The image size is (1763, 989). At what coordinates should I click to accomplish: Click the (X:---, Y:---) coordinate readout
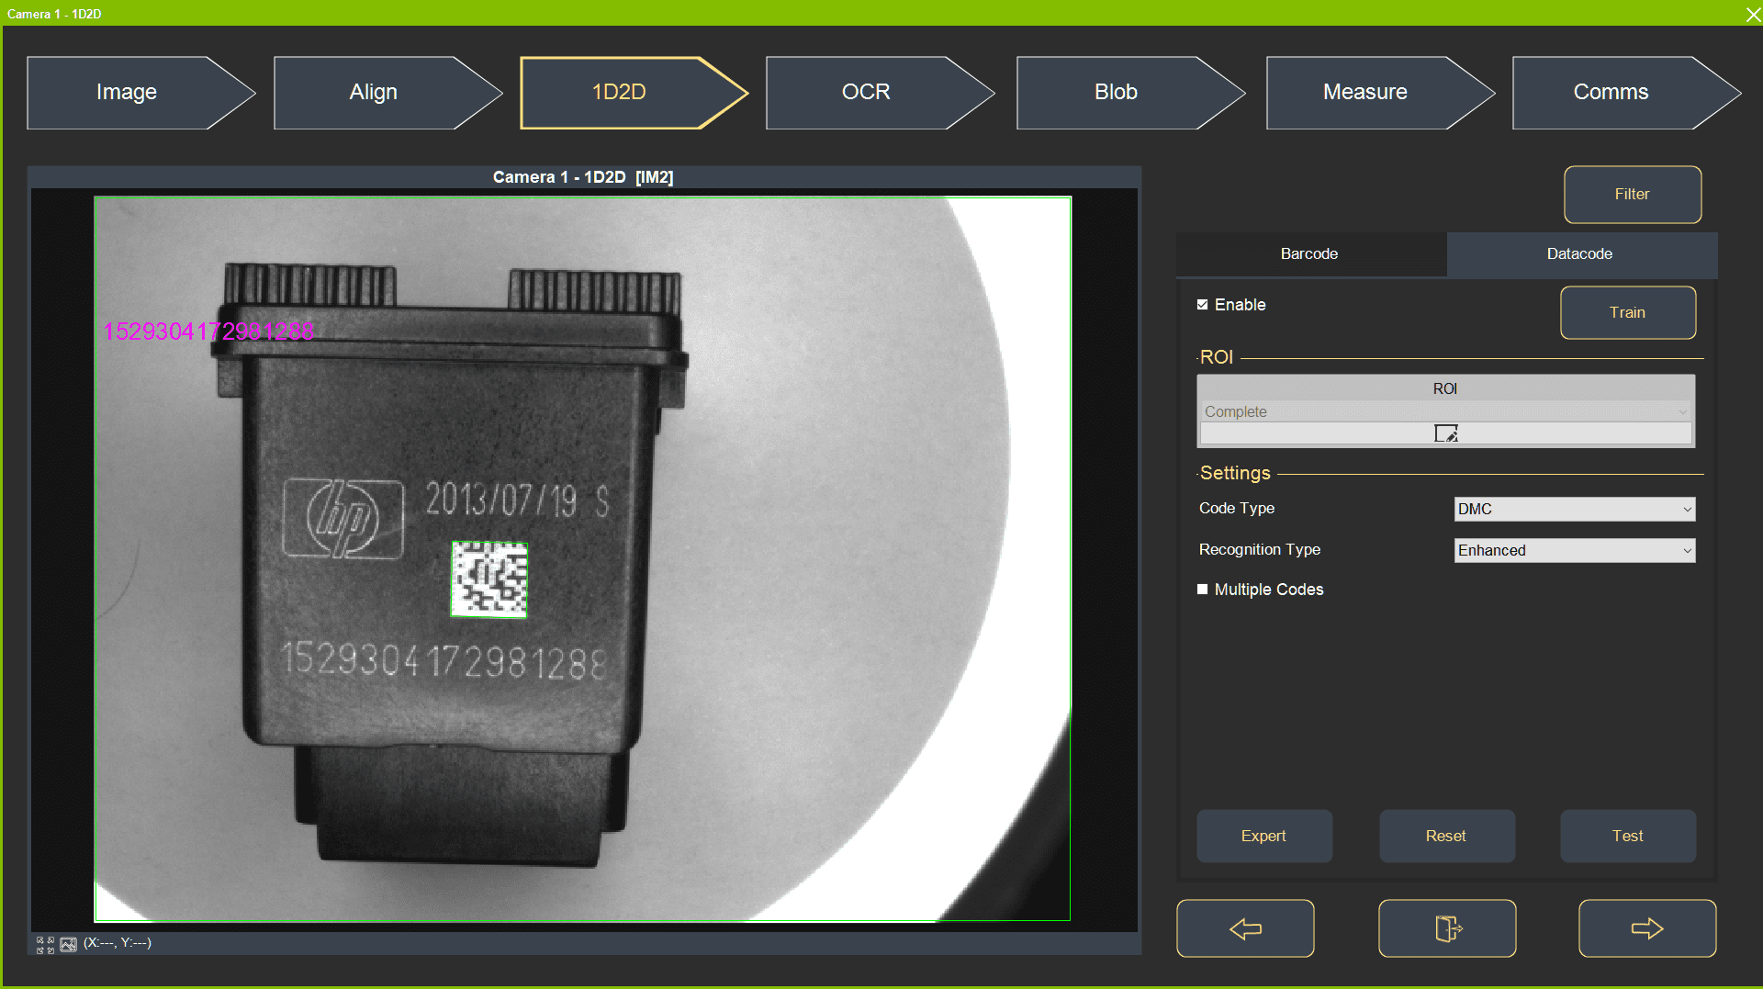point(118,943)
